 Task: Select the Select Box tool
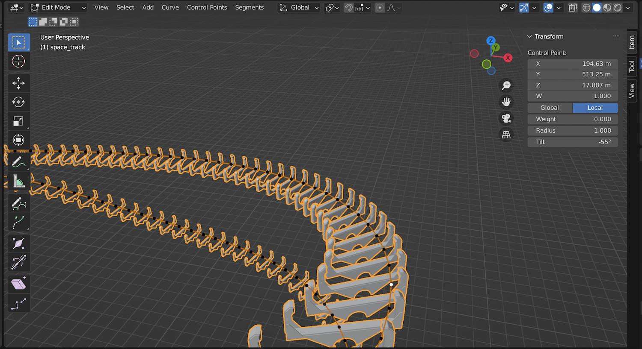pyautogui.click(x=19, y=42)
